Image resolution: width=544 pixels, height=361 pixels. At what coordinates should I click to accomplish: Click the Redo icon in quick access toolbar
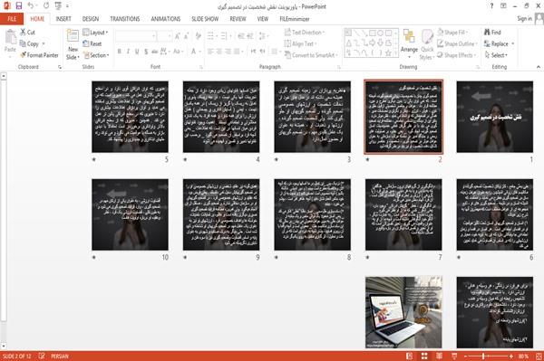tap(46, 5)
